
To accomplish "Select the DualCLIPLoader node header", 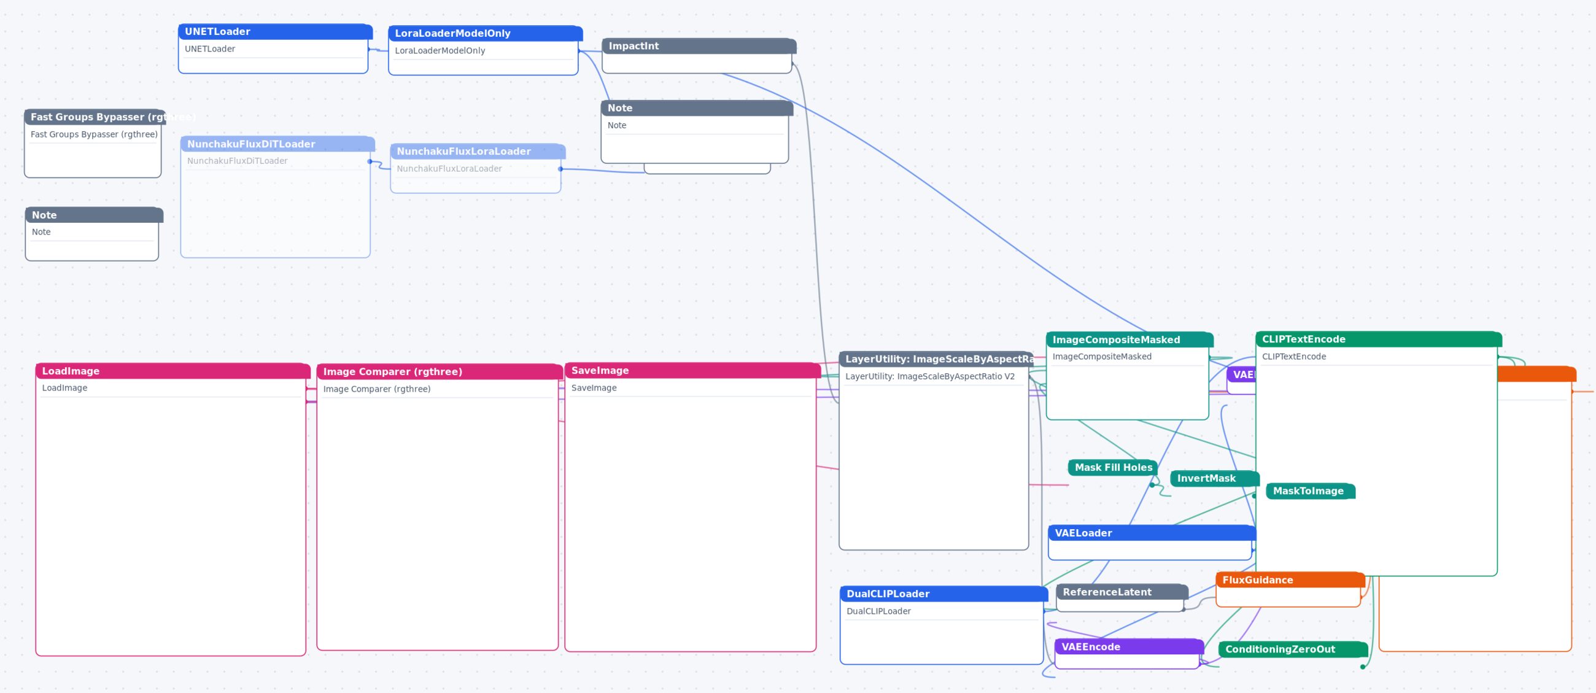I will [x=943, y=594].
